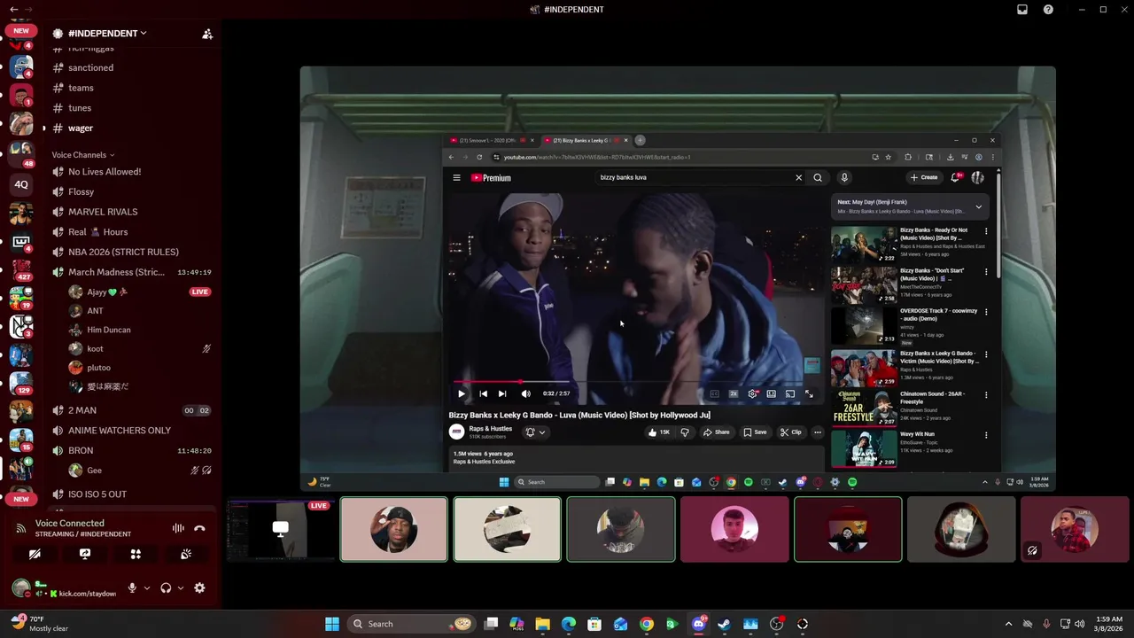Open the sanctioned text channel
This screenshot has width=1134, height=638.
click(x=90, y=67)
